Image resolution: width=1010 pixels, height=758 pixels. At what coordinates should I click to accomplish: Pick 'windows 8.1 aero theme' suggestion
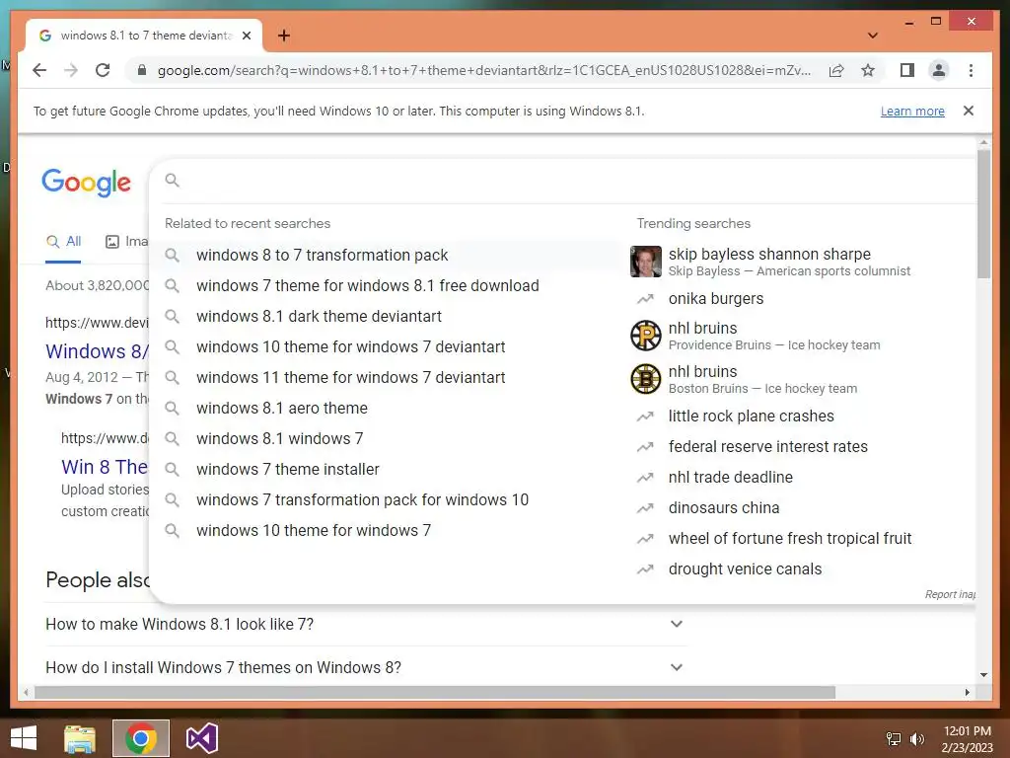point(282,408)
